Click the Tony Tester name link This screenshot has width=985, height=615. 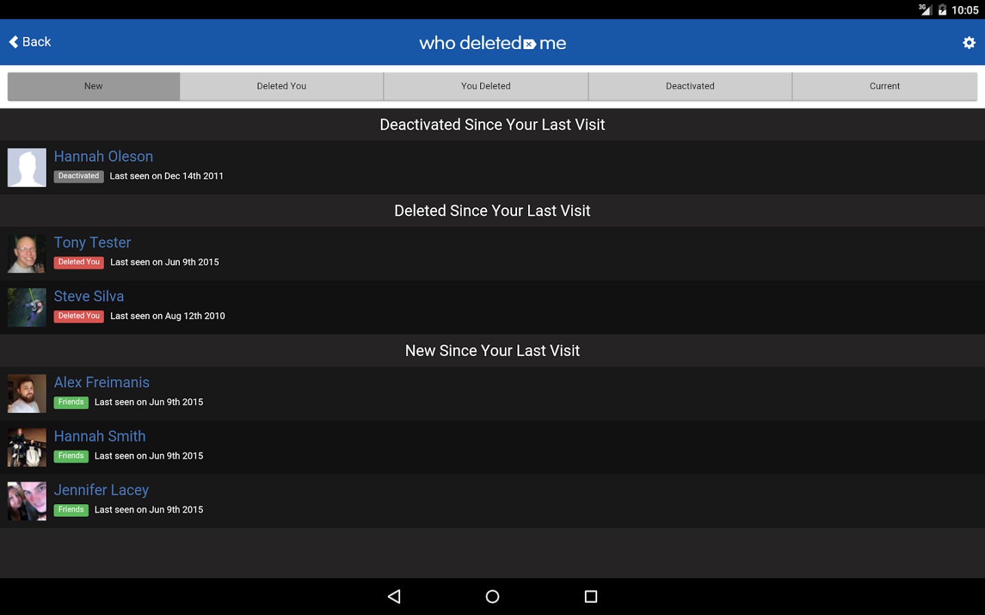coord(92,243)
